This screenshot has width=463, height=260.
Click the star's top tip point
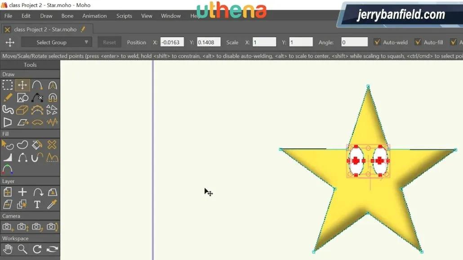tap(368, 87)
